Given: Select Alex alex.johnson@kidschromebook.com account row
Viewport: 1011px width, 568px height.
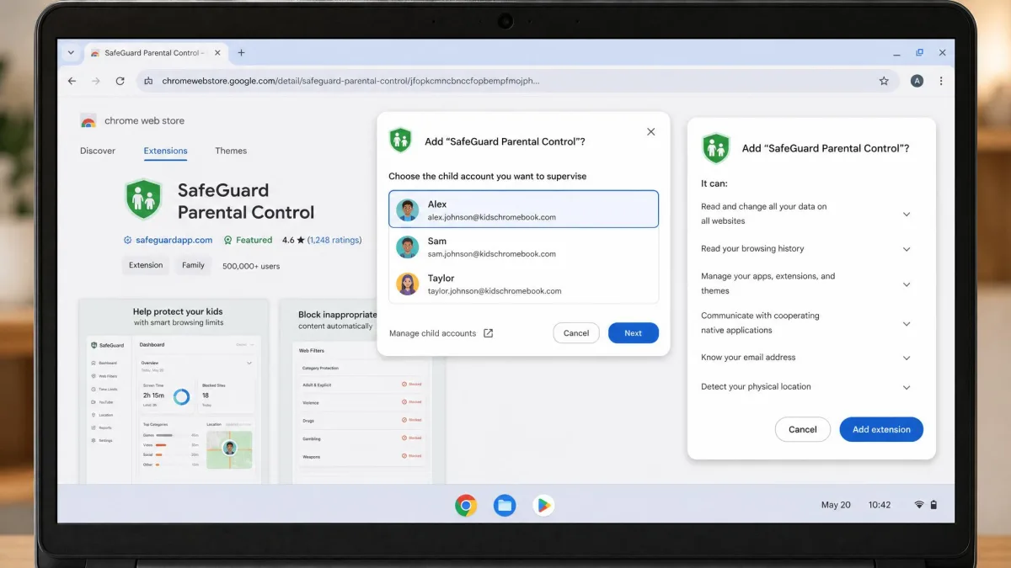Looking at the screenshot, I should pyautogui.click(x=523, y=210).
